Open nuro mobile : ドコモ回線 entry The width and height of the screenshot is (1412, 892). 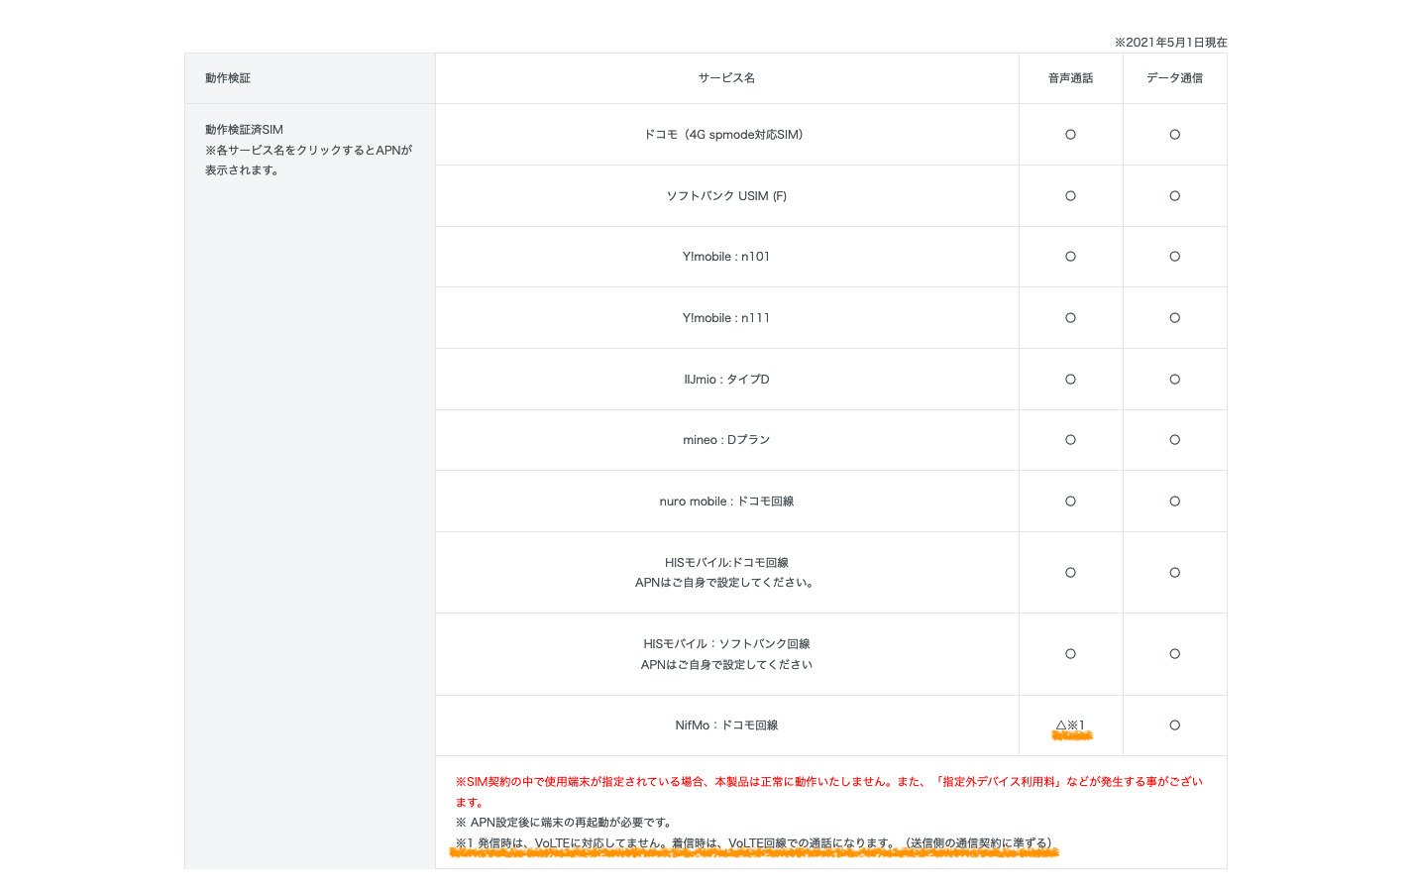point(725,502)
